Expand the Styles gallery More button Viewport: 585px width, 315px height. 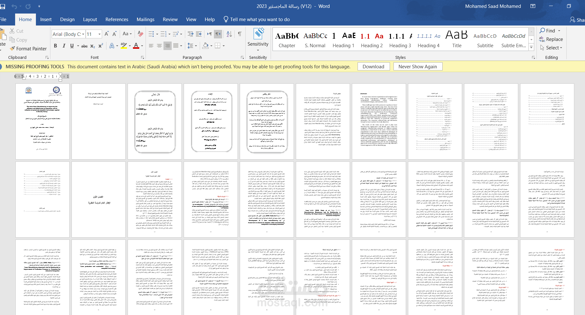531,47
